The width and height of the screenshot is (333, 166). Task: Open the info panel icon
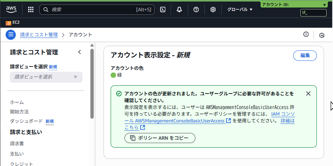click(x=306, y=34)
